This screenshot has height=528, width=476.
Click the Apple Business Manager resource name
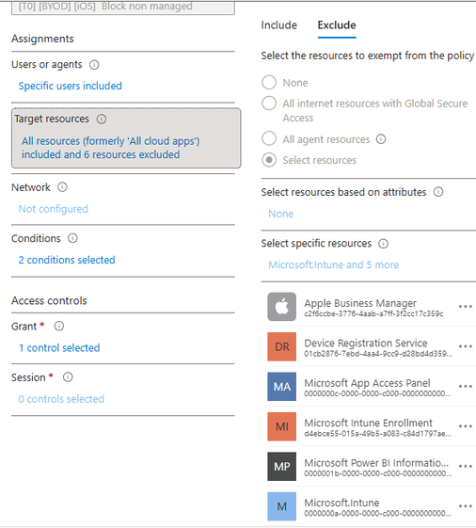tap(360, 303)
